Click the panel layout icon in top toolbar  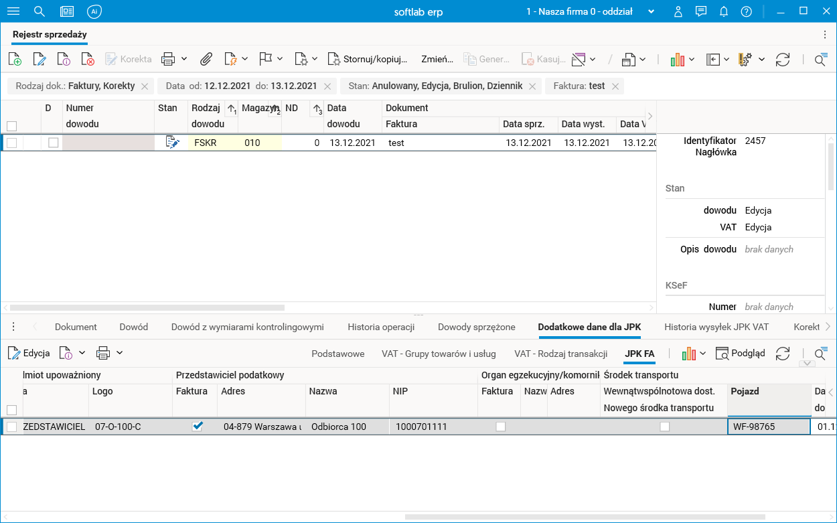(713, 60)
